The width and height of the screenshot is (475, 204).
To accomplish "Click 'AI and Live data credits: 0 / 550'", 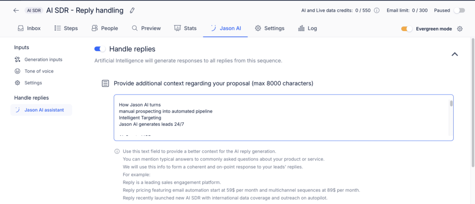I will click(x=336, y=10).
